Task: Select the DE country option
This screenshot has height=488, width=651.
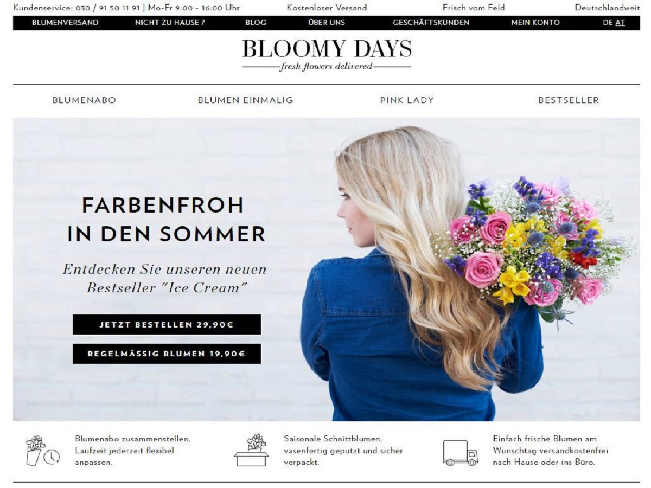Action: 608,23
